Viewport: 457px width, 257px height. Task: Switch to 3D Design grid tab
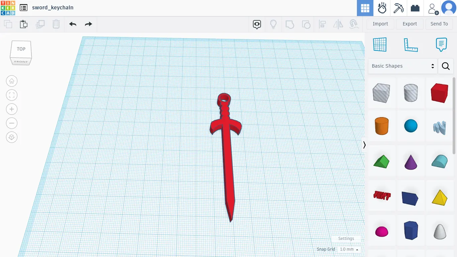365,8
